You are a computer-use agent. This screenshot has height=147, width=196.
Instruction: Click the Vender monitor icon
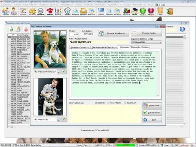coord(101,11)
